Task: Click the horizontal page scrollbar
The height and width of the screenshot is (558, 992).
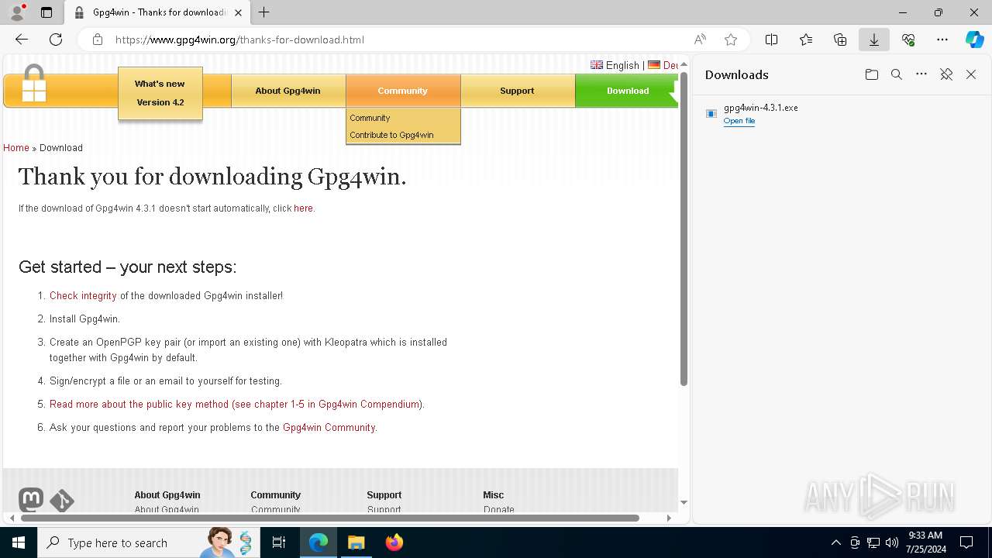Action: pos(329,518)
